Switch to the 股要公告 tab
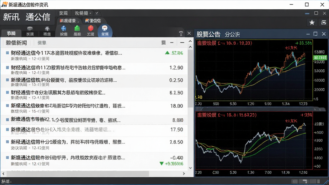 pos(208,34)
